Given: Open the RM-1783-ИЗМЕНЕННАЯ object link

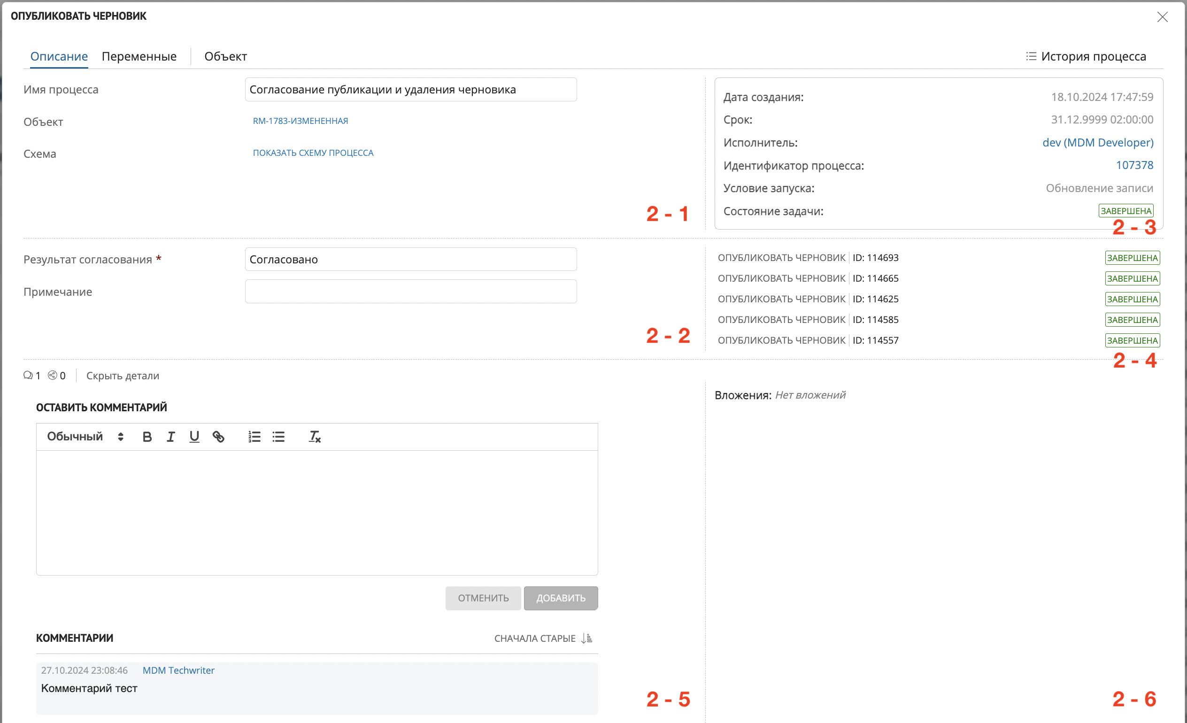Looking at the screenshot, I should (301, 121).
